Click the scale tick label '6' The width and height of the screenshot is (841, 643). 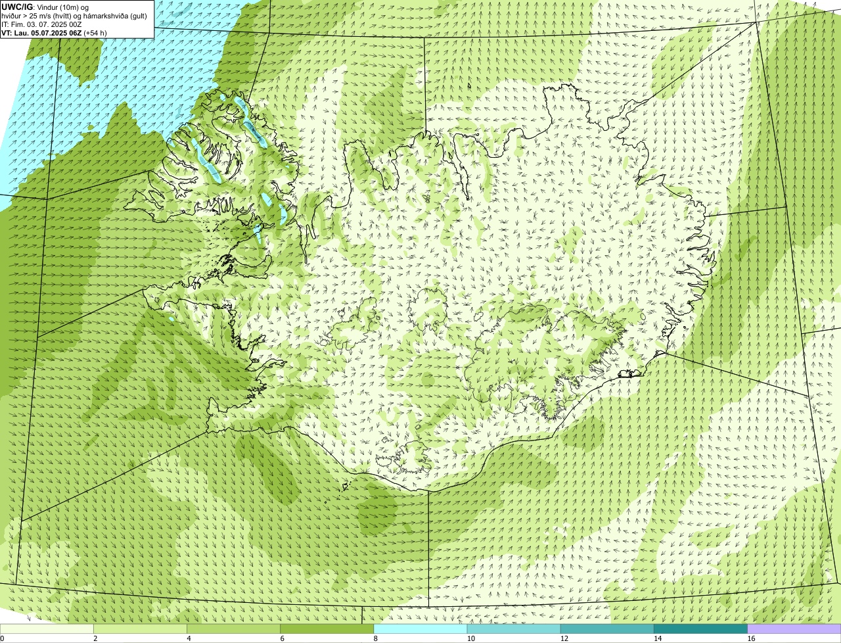[x=282, y=638]
